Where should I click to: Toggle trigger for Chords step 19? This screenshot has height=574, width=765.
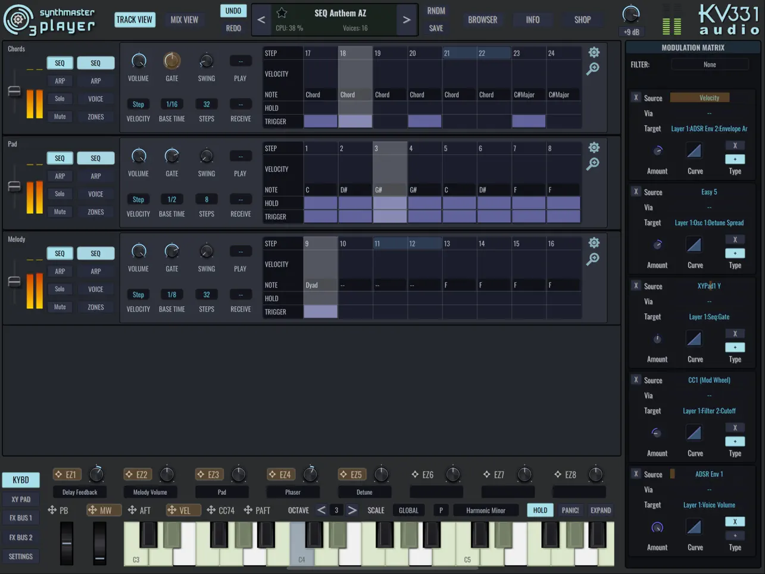[x=390, y=121]
